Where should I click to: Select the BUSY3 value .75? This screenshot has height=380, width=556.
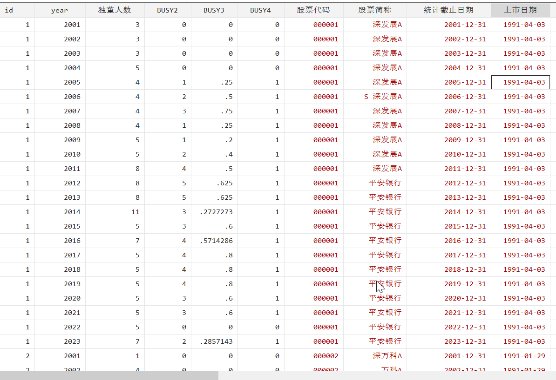click(x=214, y=111)
